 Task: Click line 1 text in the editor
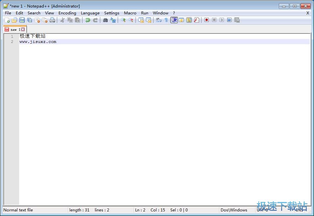(x=32, y=36)
